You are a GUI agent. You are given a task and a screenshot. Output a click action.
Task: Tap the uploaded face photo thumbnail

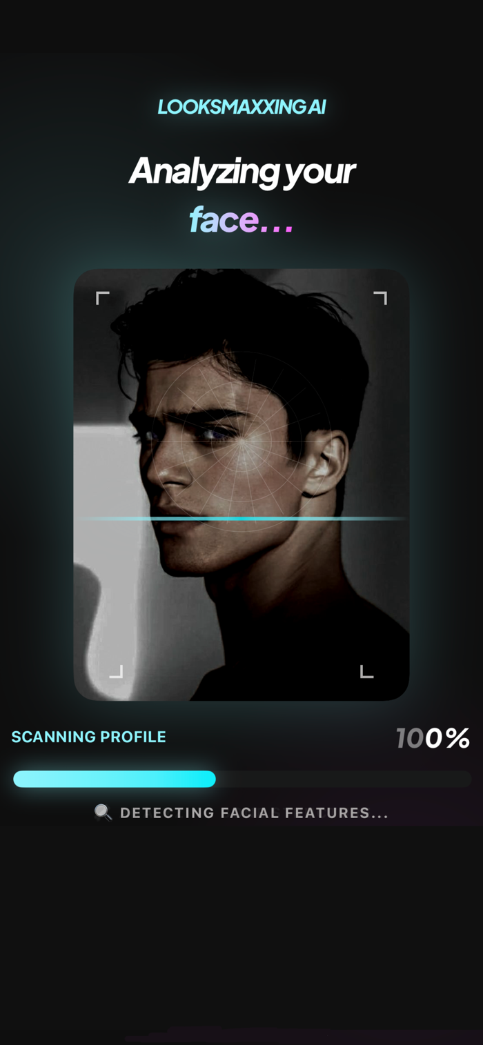point(241,485)
